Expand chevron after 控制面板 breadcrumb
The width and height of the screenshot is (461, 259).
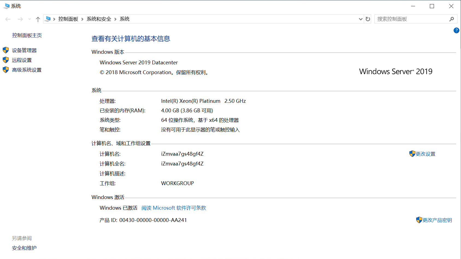click(x=82, y=19)
